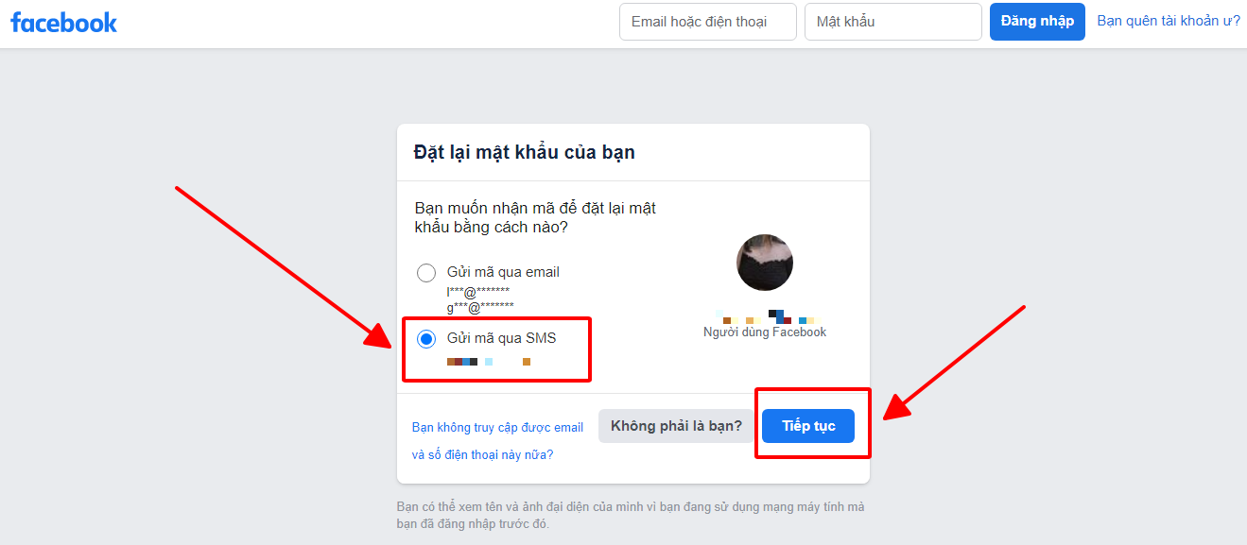The image size is (1247, 545).
Task: Click the user profile picture
Action: tap(765, 263)
